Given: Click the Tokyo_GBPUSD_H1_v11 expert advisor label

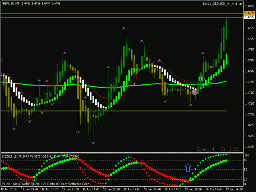Looking at the screenshot, I should [x=220, y=4].
